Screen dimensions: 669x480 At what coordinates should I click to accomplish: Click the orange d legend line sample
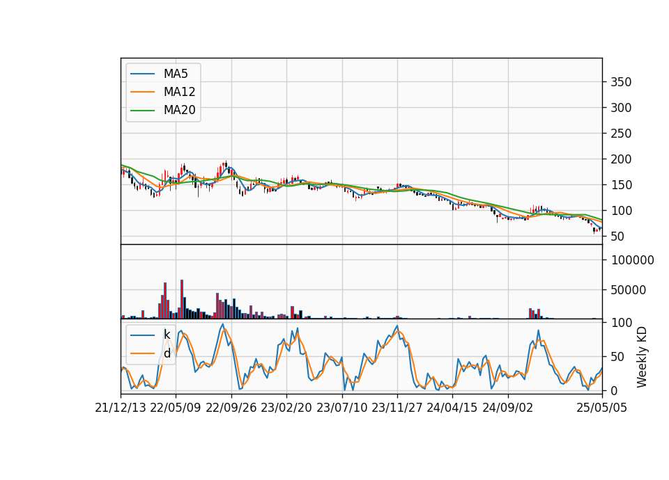pyautogui.click(x=142, y=353)
